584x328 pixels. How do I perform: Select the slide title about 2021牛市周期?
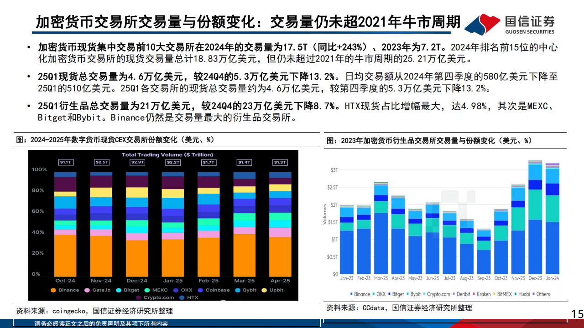tap(248, 22)
